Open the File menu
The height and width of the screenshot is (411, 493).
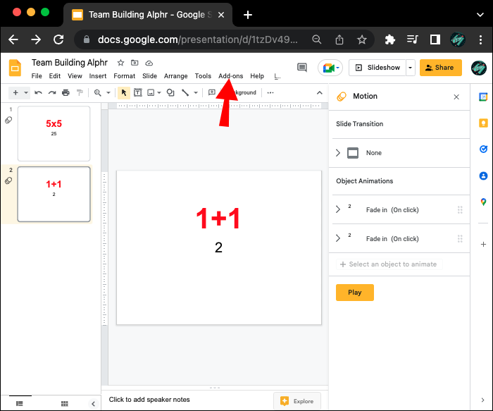pyautogui.click(x=37, y=76)
